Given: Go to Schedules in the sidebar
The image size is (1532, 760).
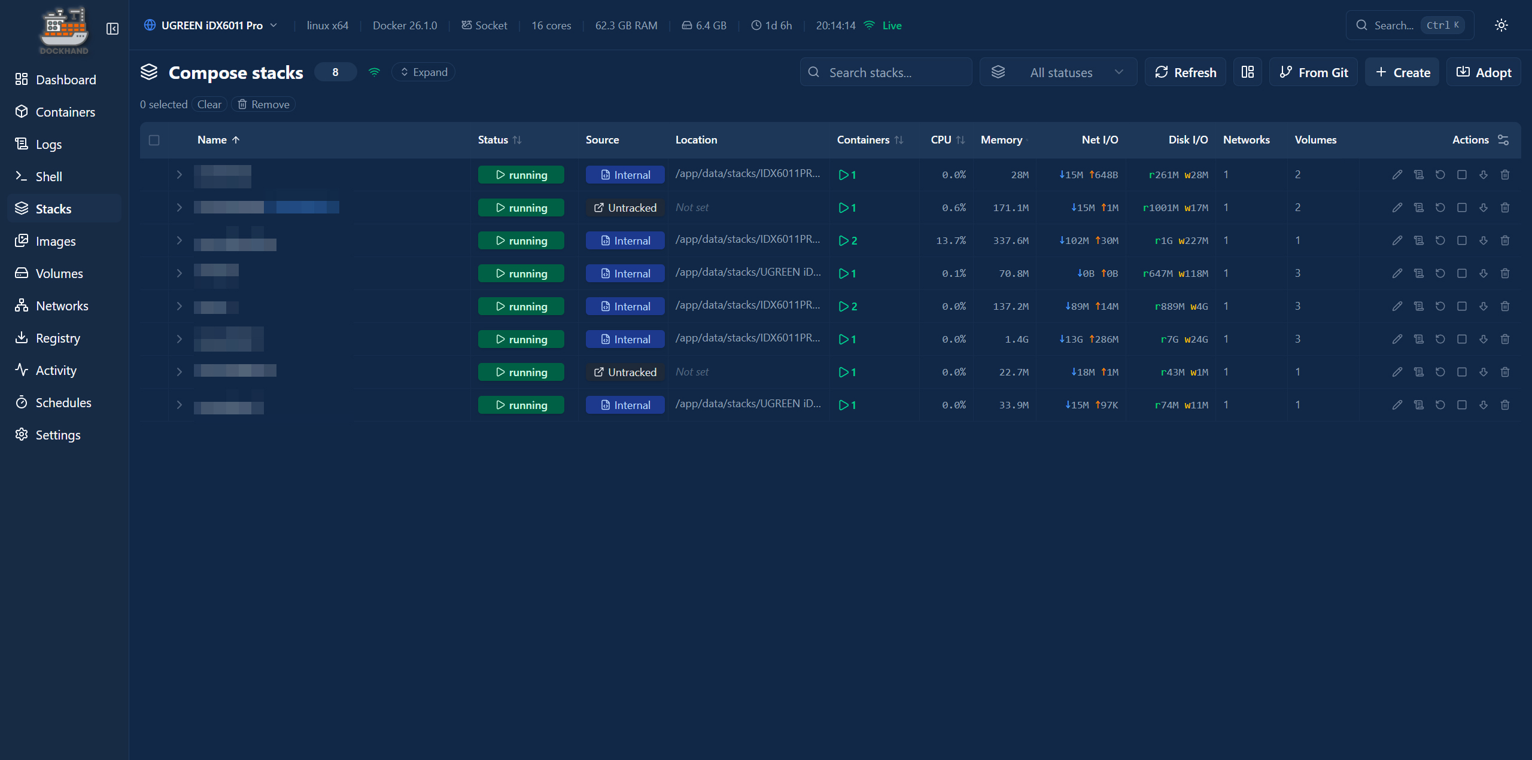Looking at the screenshot, I should pyautogui.click(x=63, y=402).
